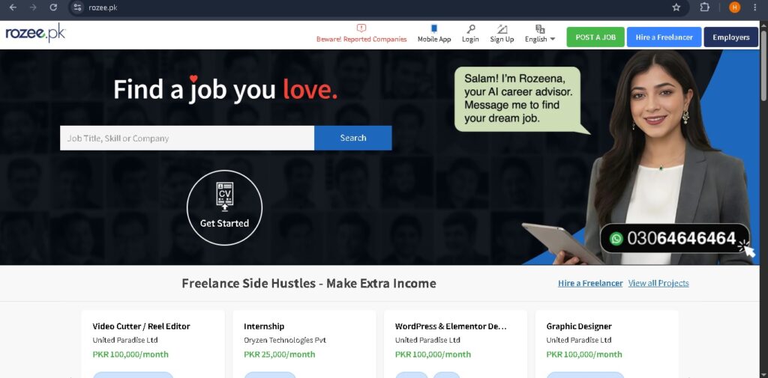
Task: Open the browser three-dot menu
Action: pos(754,7)
